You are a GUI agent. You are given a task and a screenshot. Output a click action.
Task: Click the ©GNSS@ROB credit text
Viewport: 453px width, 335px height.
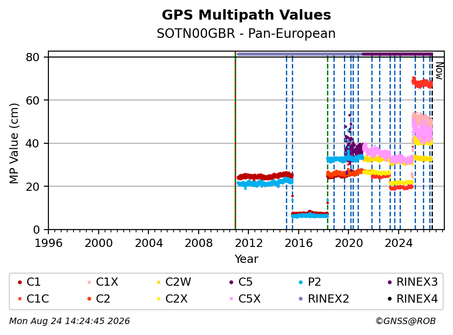coord(406,321)
